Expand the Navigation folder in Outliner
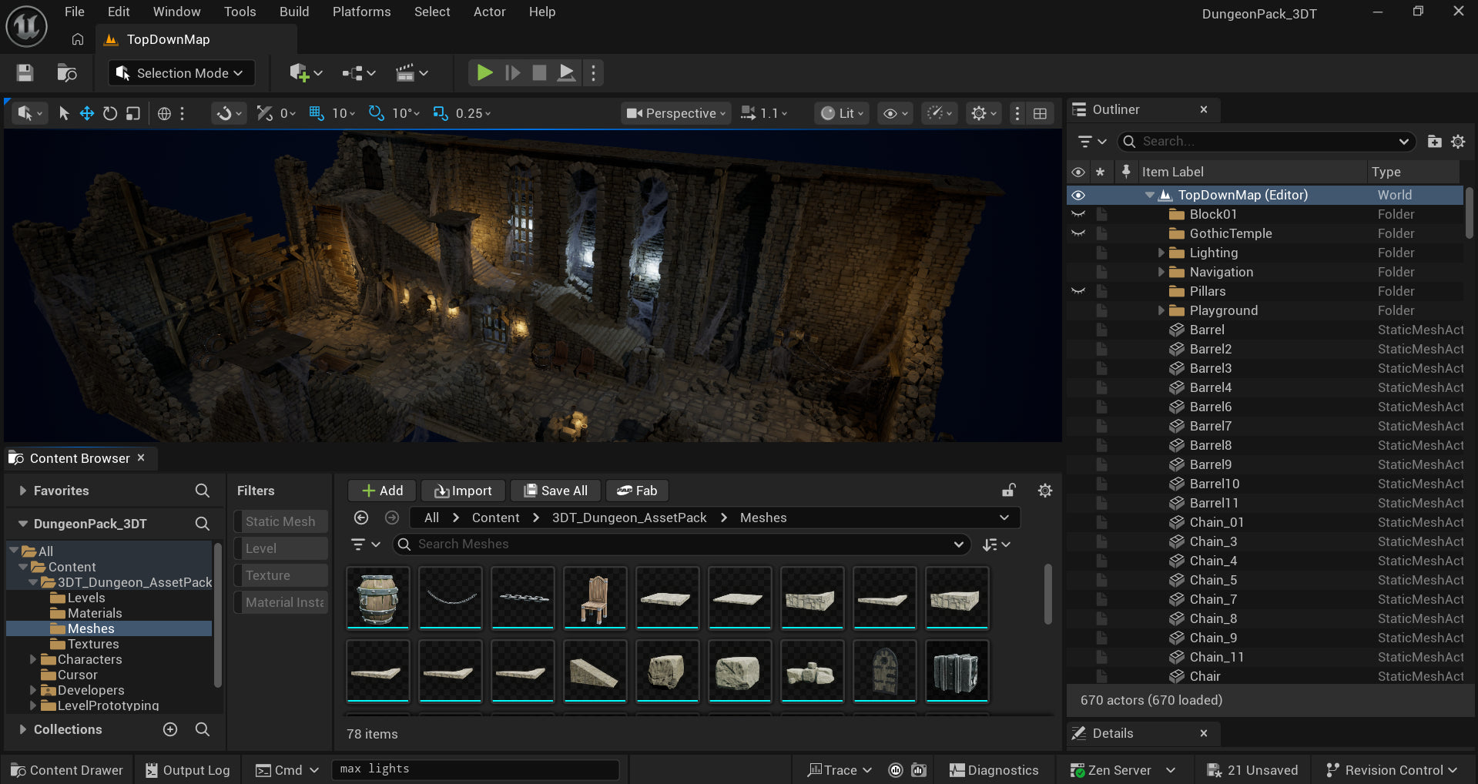 coord(1161,272)
